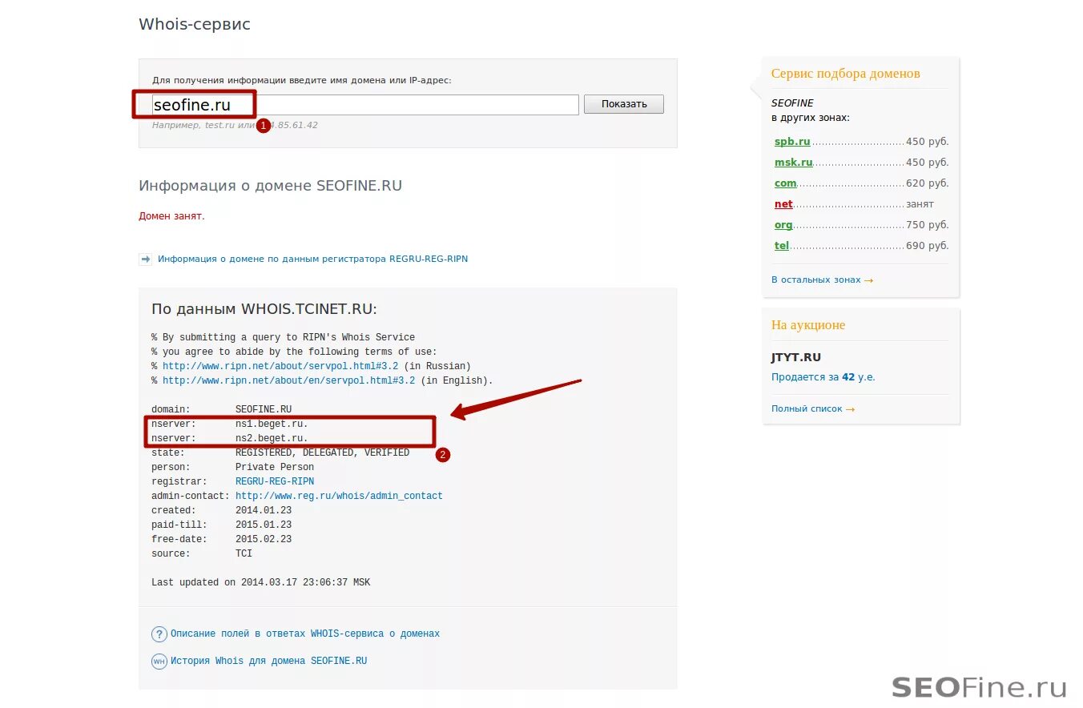Viewport: 1083px width, 708px height.
Task: Click the blue arrow icon before registrar info link
Action: pos(146,259)
